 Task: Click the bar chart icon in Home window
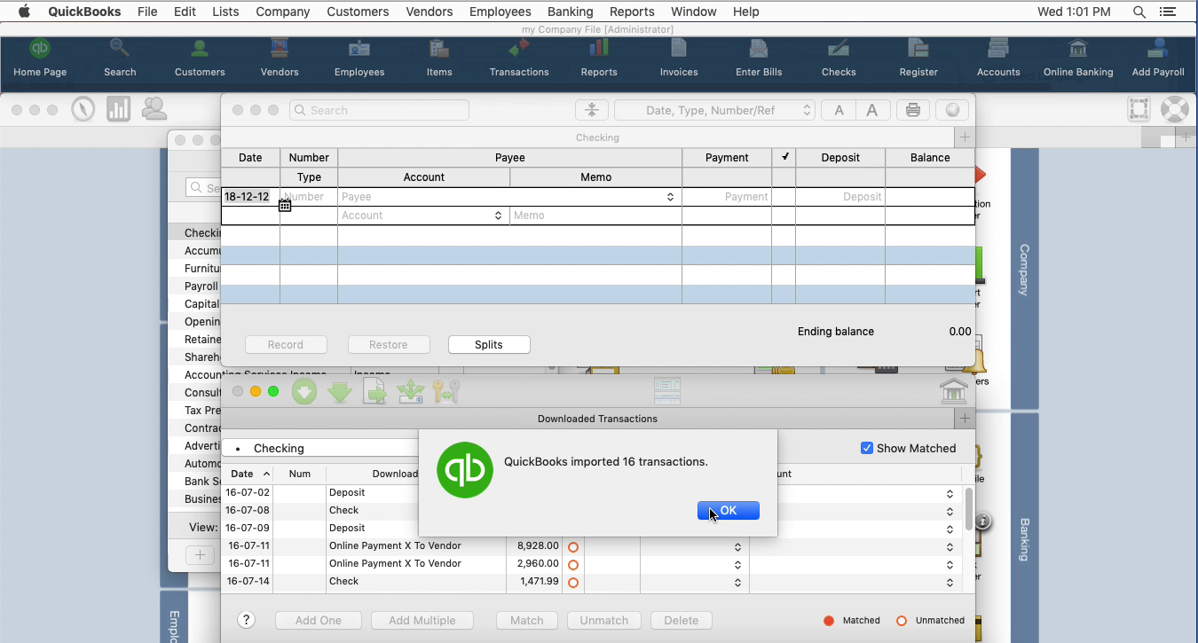(x=118, y=109)
